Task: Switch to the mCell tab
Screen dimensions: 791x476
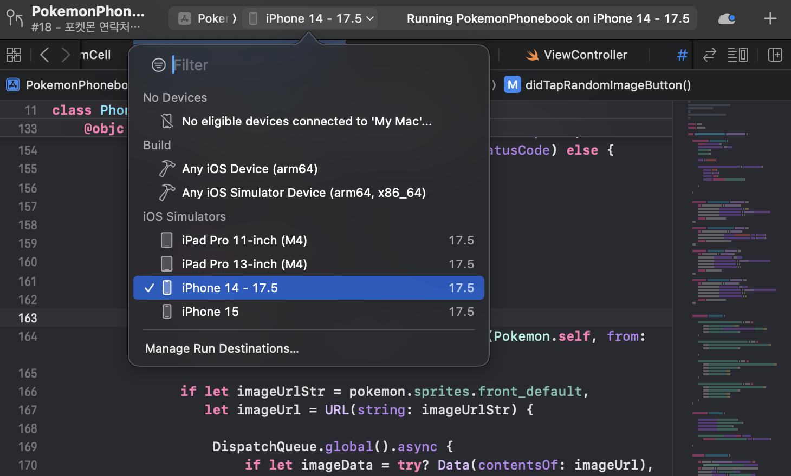Action: coord(96,55)
